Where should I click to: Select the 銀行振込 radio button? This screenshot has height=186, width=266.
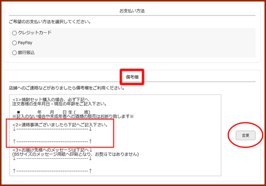coord(14,53)
